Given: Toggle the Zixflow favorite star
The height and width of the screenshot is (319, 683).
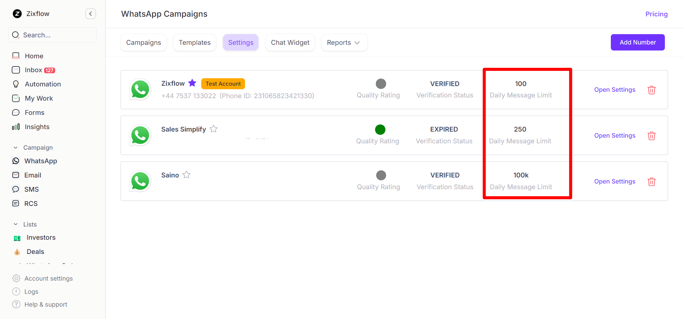Looking at the screenshot, I should 192,83.
